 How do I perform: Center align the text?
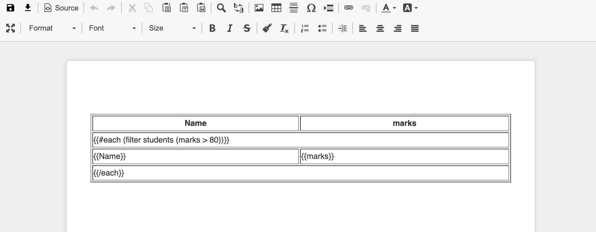click(380, 28)
